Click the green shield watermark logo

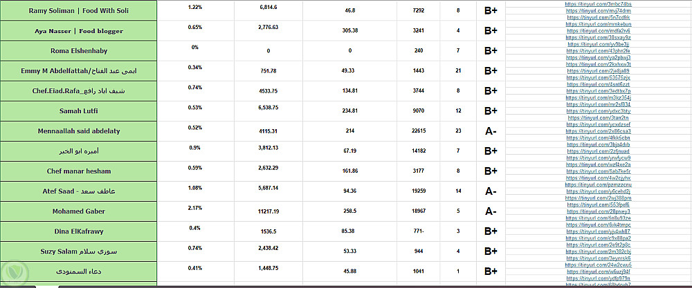pos(14,273)
